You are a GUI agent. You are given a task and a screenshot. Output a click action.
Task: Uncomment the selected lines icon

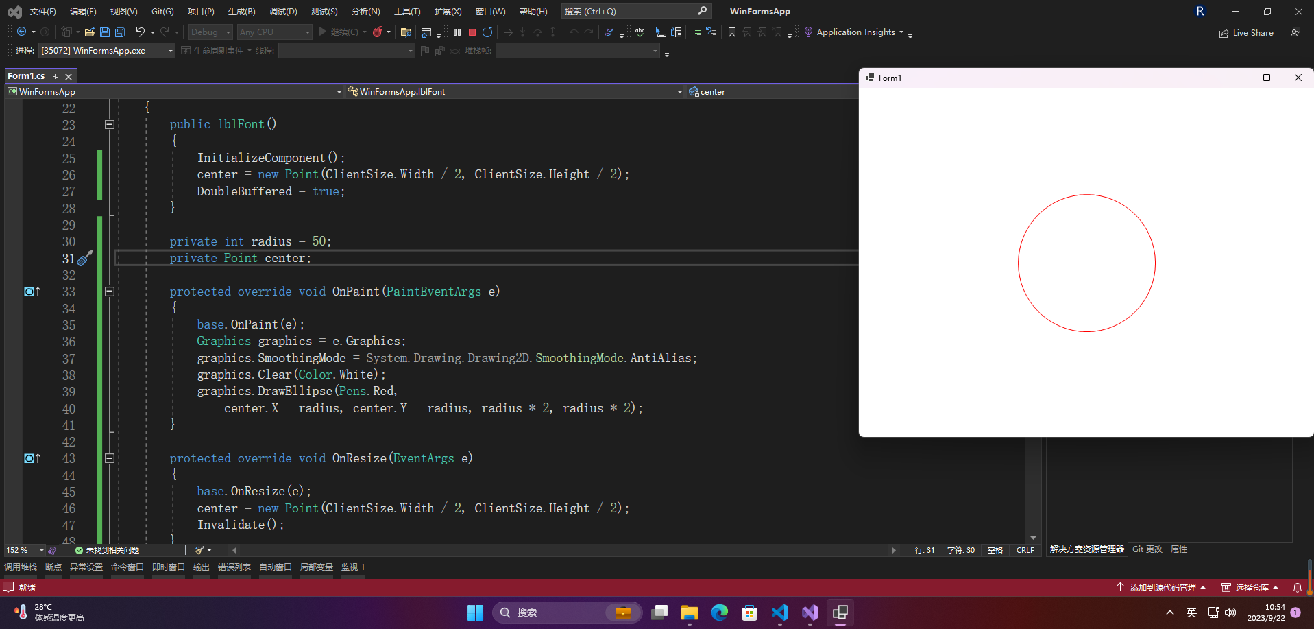pos(711,32)
